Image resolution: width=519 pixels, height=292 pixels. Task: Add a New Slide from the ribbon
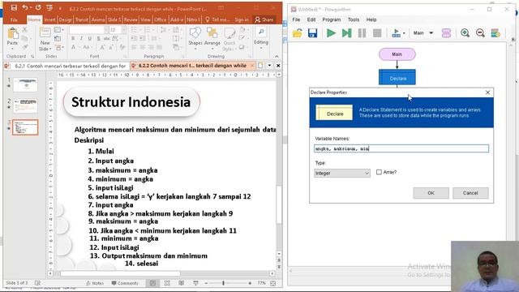click(45, 39)
